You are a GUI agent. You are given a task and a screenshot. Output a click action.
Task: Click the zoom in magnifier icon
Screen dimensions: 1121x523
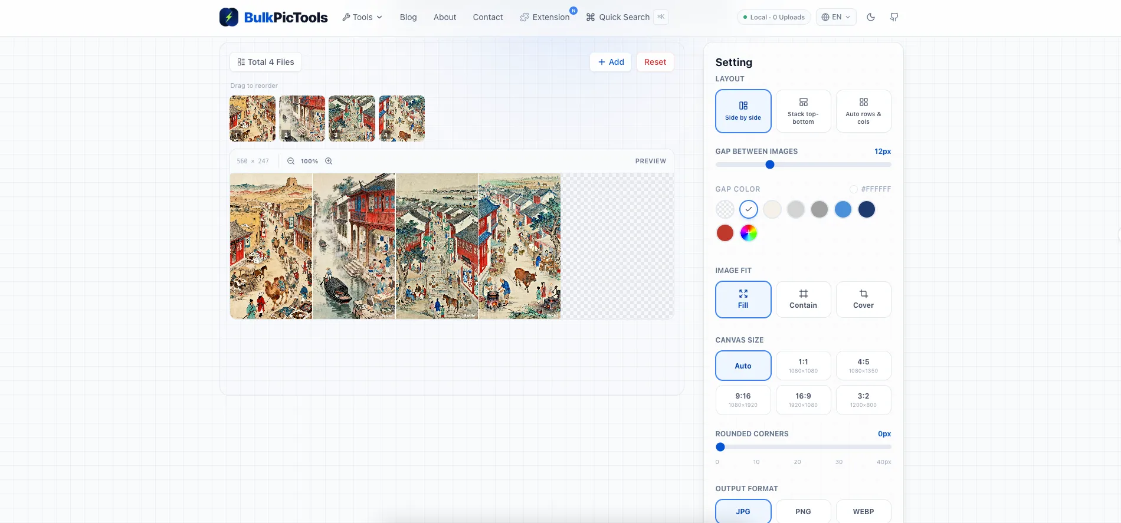(329, 161)
